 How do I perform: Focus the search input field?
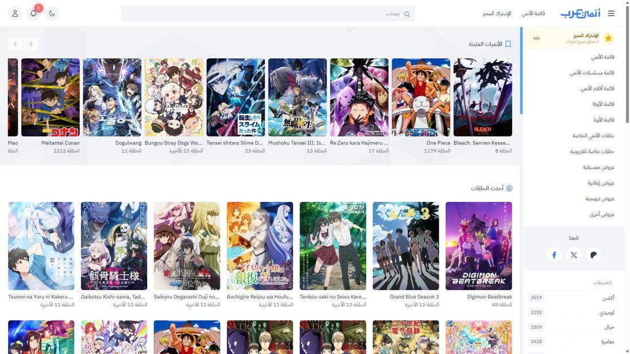(x=268, y=13)
